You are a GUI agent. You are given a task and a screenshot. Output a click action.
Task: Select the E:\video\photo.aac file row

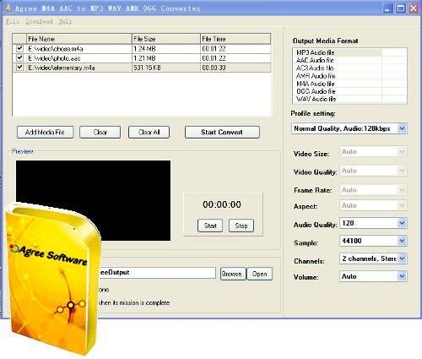tap(142, 58)
